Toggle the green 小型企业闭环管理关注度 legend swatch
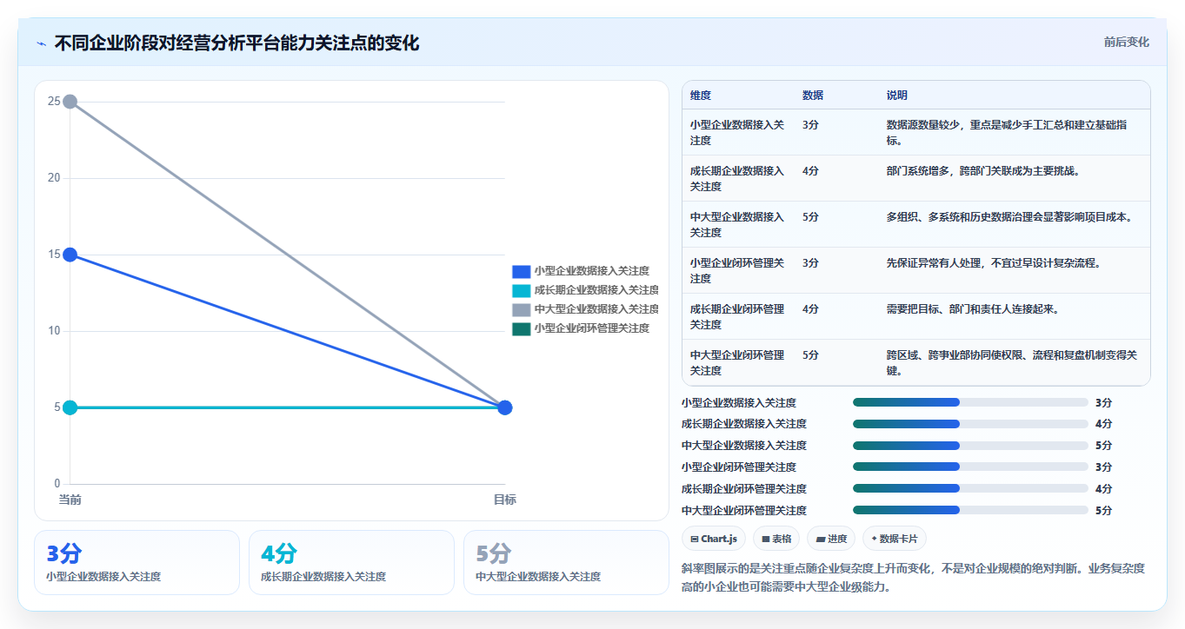 point(521,328)
